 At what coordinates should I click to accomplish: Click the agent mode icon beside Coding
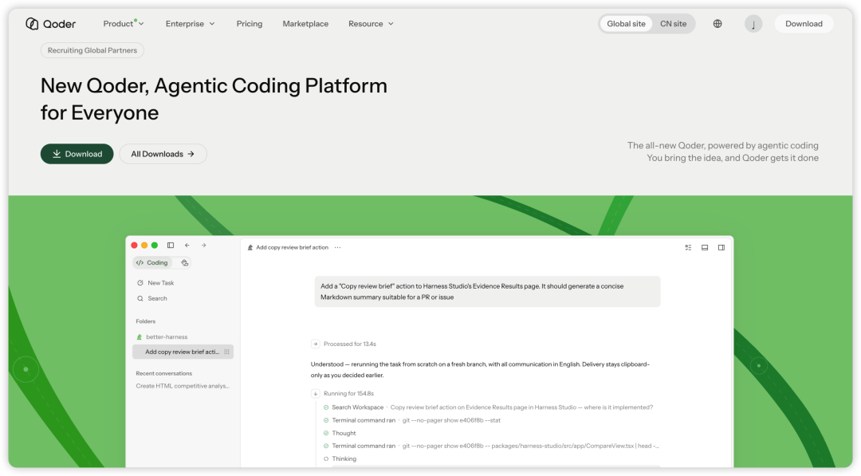tap(185, 263)
